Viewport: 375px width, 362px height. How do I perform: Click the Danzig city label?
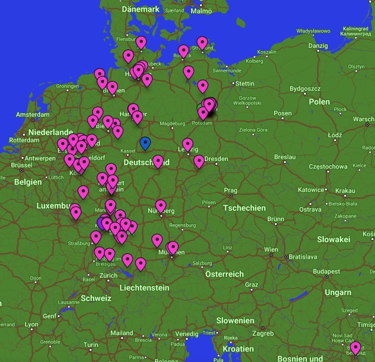click(x=318, y=46)
